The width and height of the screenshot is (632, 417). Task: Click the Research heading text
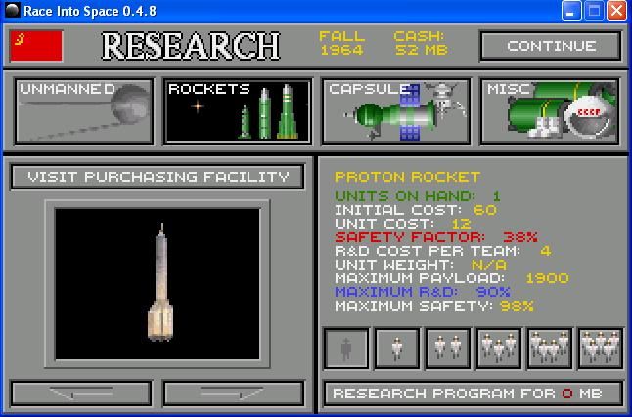tap(191, 46)
